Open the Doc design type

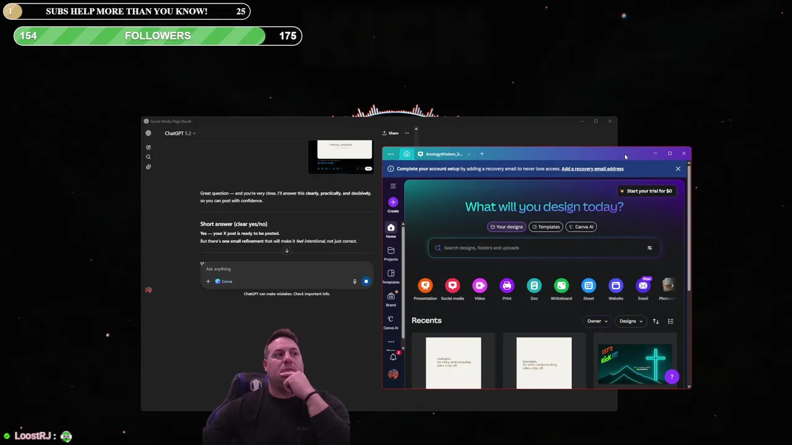click(534, 286)
